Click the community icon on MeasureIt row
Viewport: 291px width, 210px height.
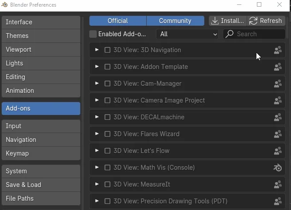[278, 184]
